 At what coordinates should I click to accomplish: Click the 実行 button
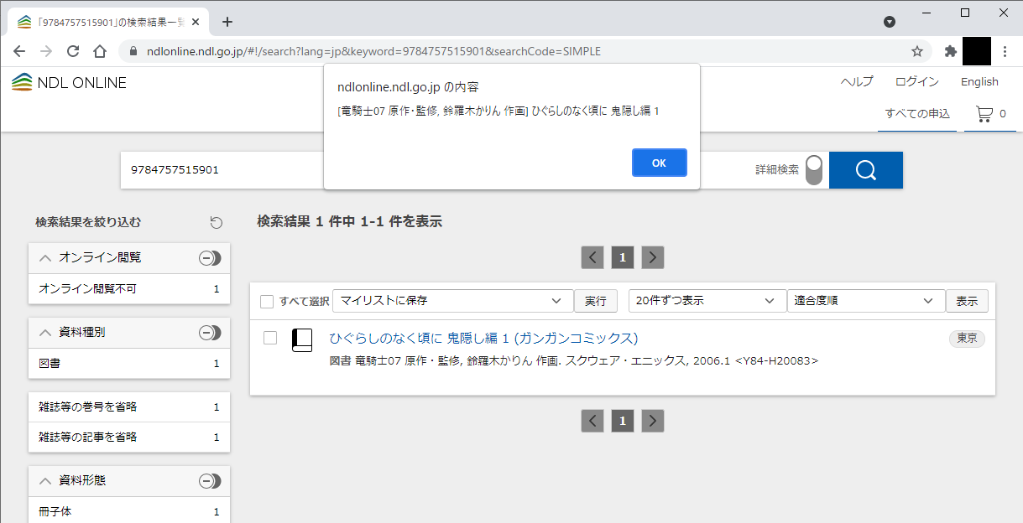pos(596,301)
